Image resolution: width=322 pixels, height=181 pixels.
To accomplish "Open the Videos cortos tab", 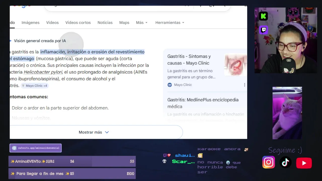I will coord(78,23).
